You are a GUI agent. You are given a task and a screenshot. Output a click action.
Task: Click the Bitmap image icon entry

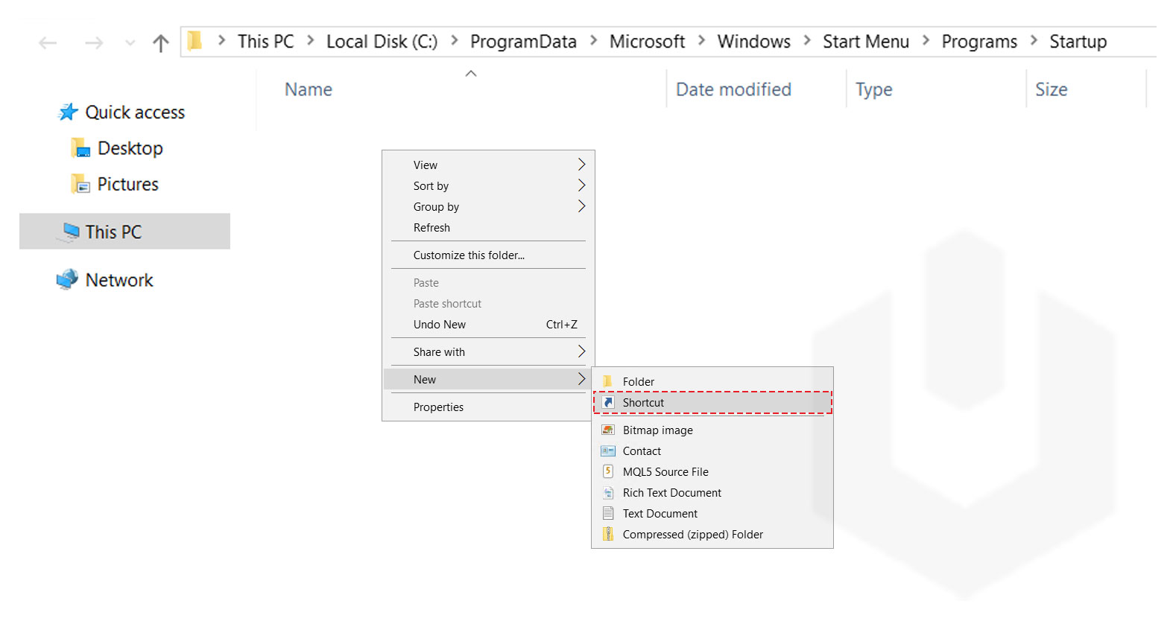point(608,430)
